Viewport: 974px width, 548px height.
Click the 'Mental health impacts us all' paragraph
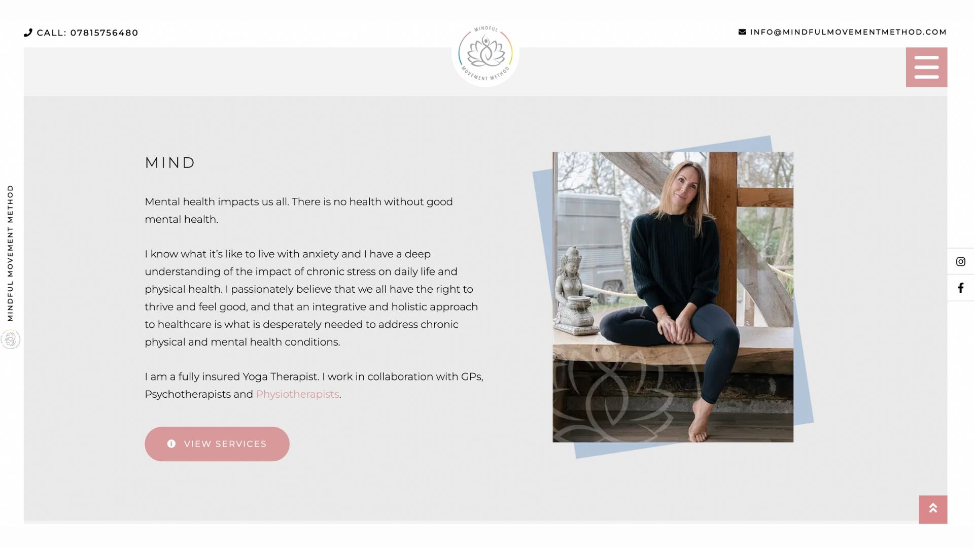coord(299,211)
